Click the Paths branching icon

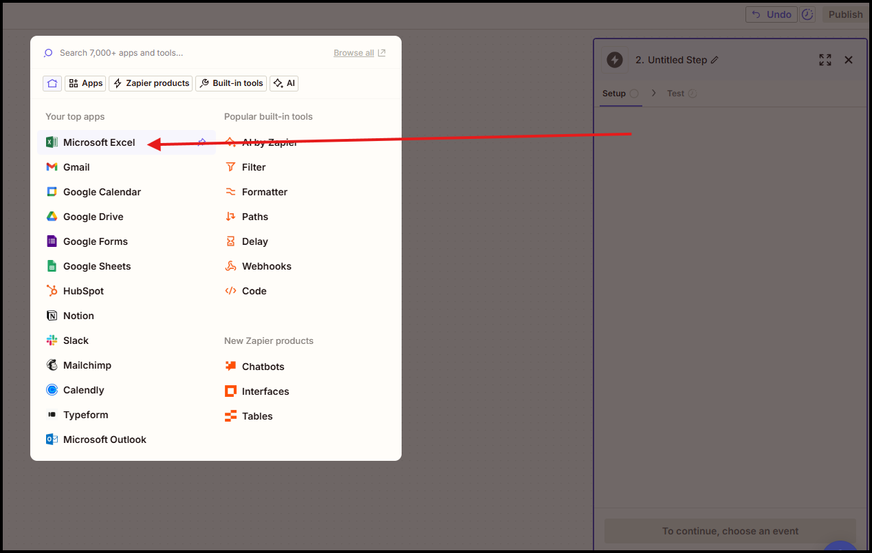coord(230,217)
